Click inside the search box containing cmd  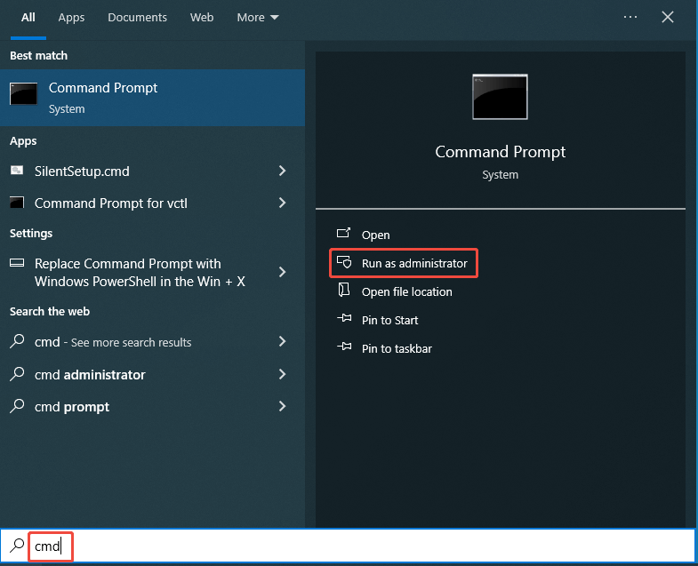[x=347, y=546]
